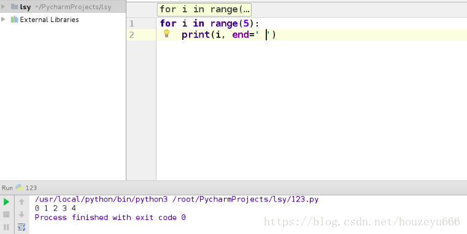Select External Libraries in project tree
Viewport: 467px width, 234px height.
point(49,20)
